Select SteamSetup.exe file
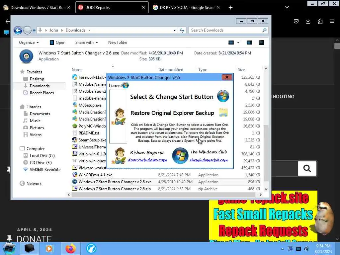 tap(92, 140)
